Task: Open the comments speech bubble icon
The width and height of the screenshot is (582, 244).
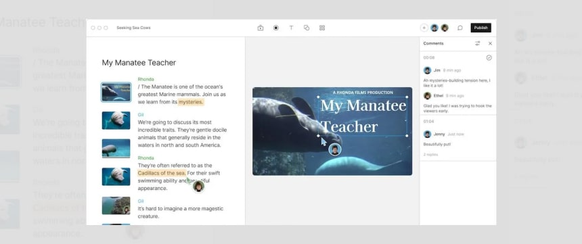Action: [x=460, y=28]
